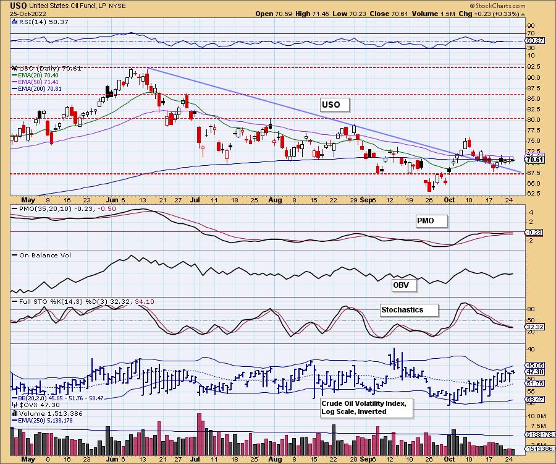Click the Volume 1.5M header value
The image size is (556, 464).
(x=433, y=14)
